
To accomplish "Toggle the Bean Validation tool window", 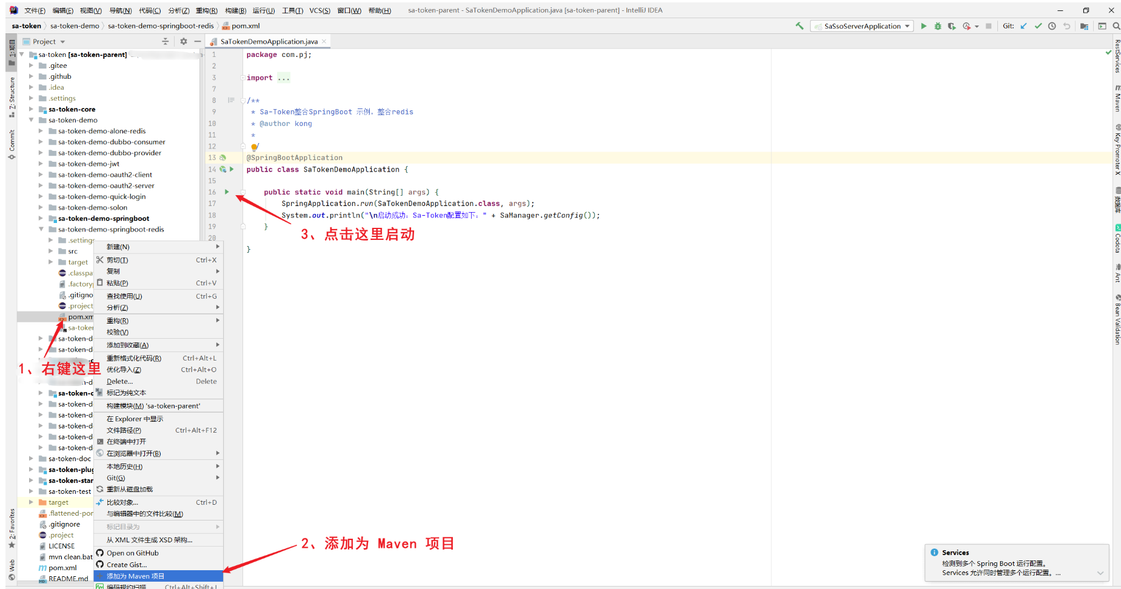I will click(x=1117, y=319).
